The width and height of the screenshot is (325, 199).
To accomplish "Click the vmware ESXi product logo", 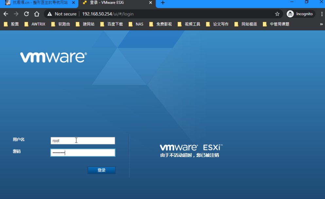I will coord(191,147).
